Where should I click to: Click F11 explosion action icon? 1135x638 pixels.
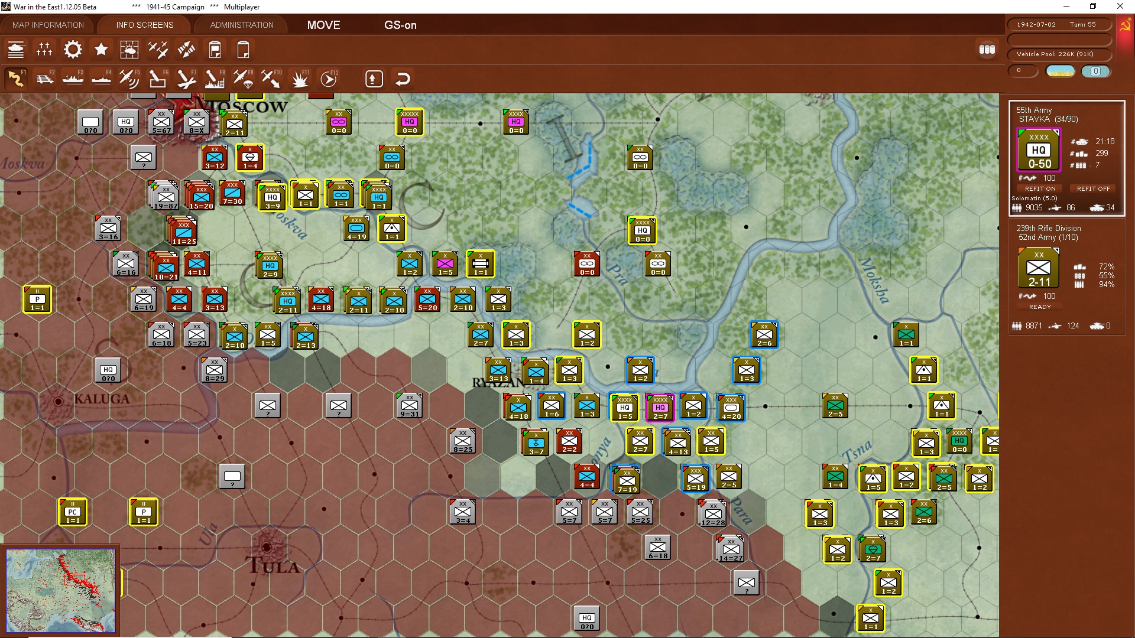point(300,79)
